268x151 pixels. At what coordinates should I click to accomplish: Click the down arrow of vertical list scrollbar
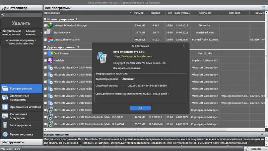click(x=266, y=126)
